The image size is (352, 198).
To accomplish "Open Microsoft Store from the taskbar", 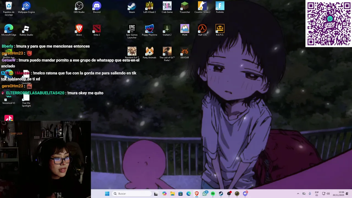I will [180, 194].
